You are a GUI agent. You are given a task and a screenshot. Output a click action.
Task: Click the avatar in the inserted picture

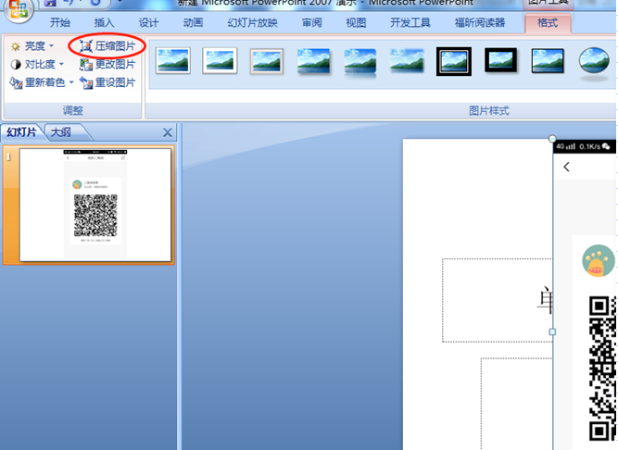click(599, 261)
